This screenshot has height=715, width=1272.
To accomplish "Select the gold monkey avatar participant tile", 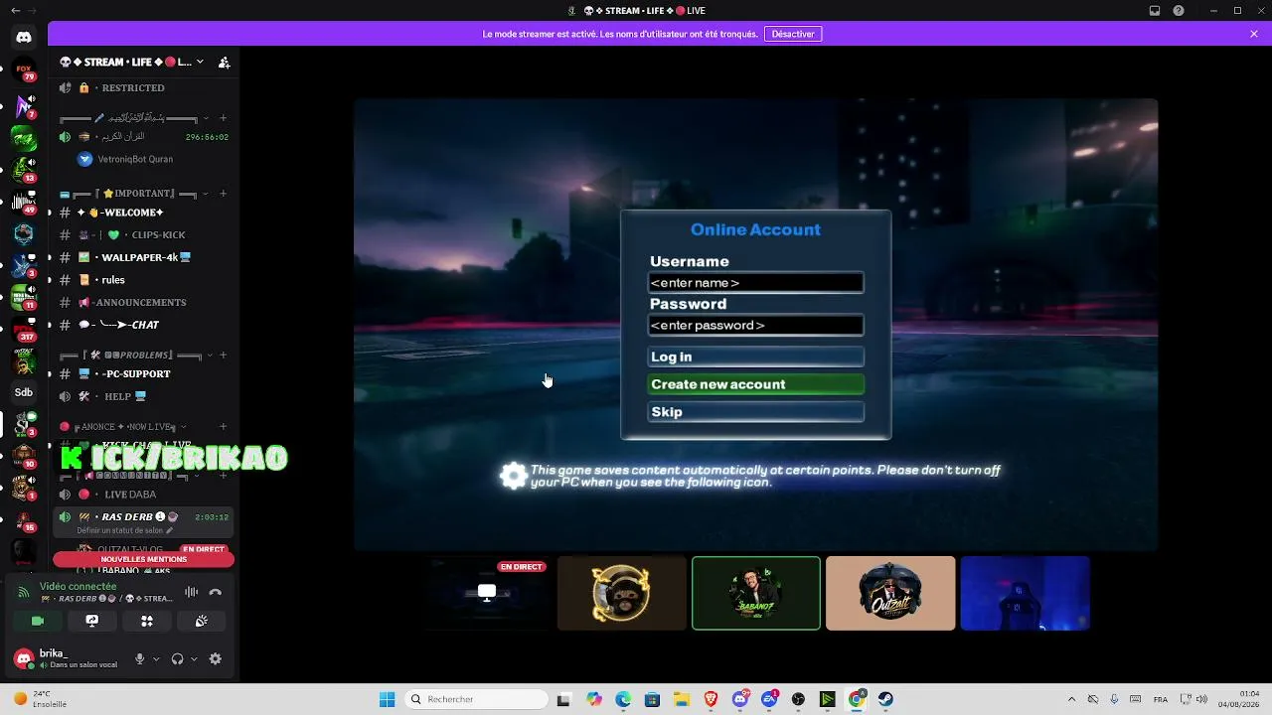I will point(622,593).
